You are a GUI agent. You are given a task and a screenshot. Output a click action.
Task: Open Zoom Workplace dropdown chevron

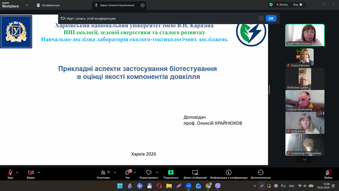[x=27, y=5]
